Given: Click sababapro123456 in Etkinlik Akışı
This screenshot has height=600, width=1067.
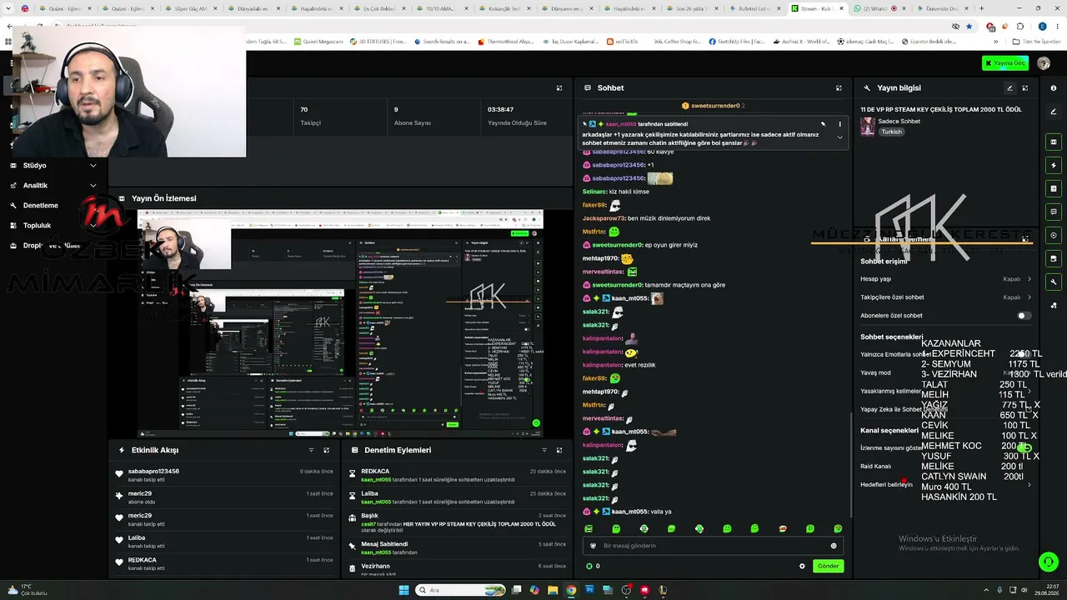Looking at the screenshot, I should [153, 472].
